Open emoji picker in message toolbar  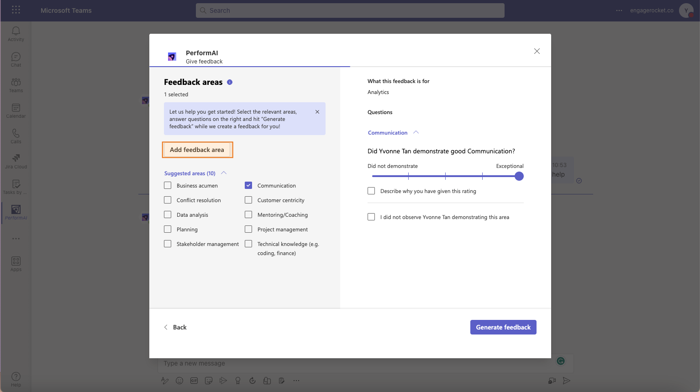179,381
